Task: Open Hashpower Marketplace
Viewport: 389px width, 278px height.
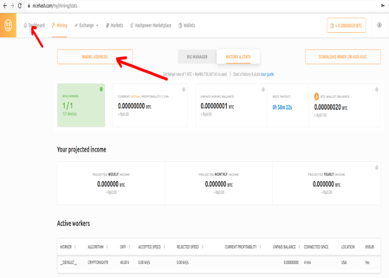Action: tap(151, 26)
